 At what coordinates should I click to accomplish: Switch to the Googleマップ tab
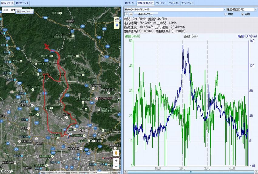click(7, 3)
